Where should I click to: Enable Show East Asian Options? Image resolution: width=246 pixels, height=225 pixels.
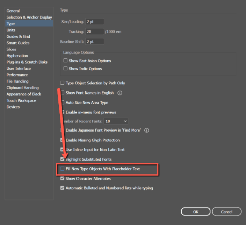tap(65, 61)
